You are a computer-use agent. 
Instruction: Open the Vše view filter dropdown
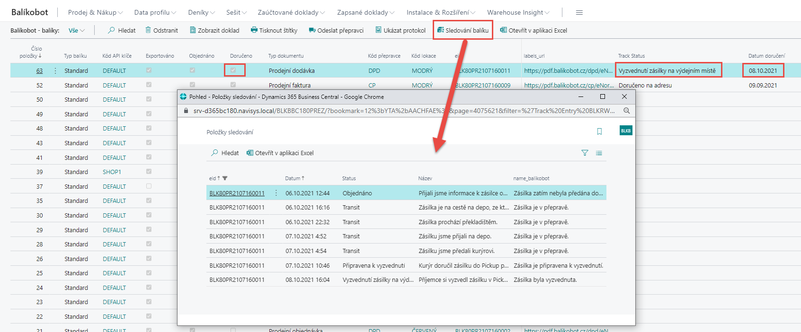point(77,30)
